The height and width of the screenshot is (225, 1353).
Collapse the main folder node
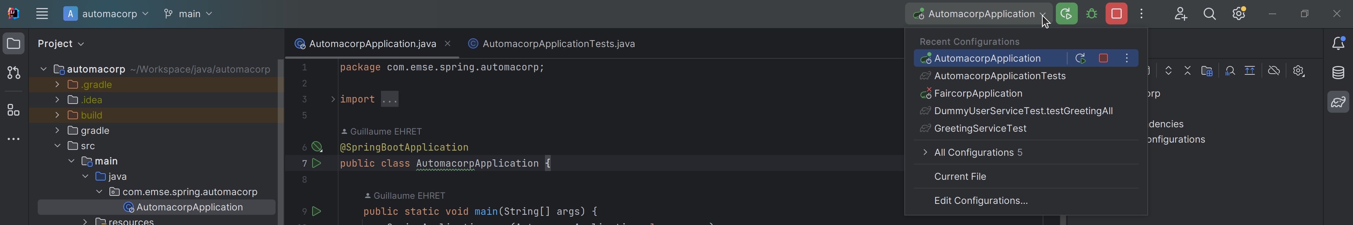pyautogui.click(x=71, y=161)
